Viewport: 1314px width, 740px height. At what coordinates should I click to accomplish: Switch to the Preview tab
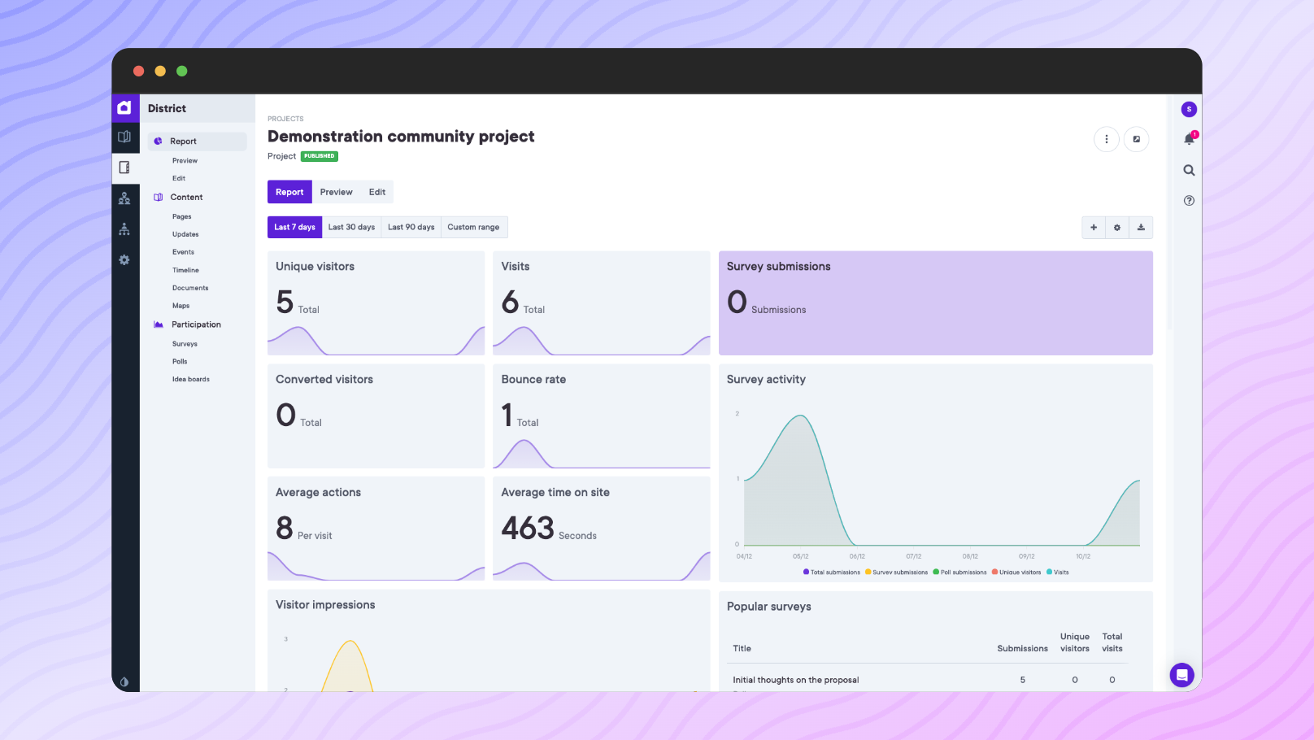(x=336, y=192)
